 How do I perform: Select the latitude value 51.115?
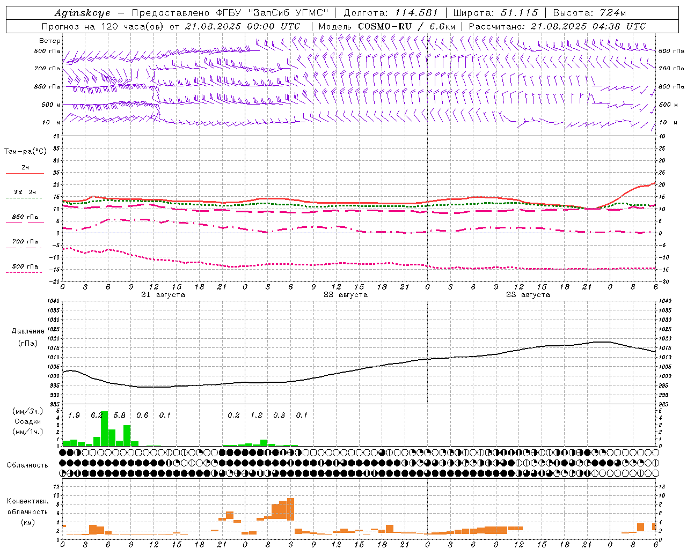[519, 13]
